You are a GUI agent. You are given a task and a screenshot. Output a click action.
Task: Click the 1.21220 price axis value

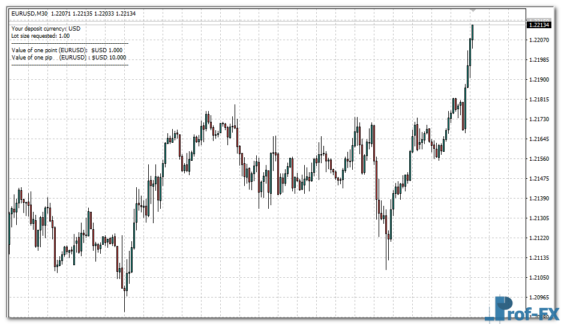[539, 238]
